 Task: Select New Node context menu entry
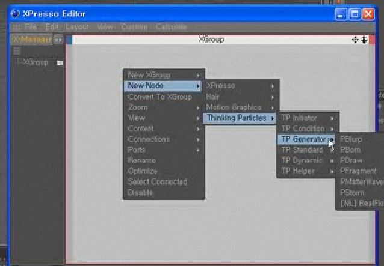point(163,86)
